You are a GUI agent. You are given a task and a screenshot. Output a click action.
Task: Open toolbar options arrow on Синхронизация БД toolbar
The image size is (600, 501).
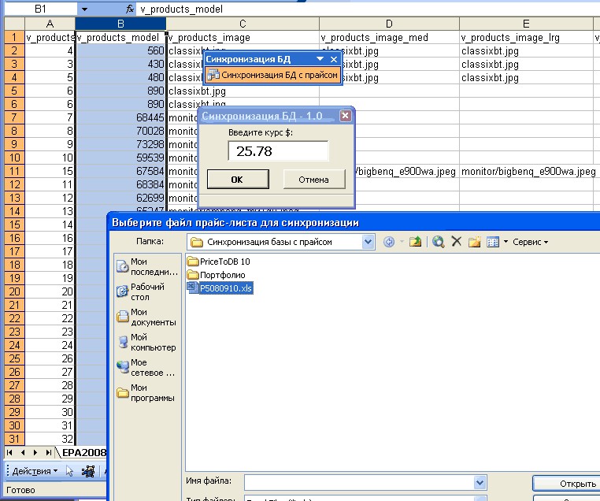coord(320,59)
